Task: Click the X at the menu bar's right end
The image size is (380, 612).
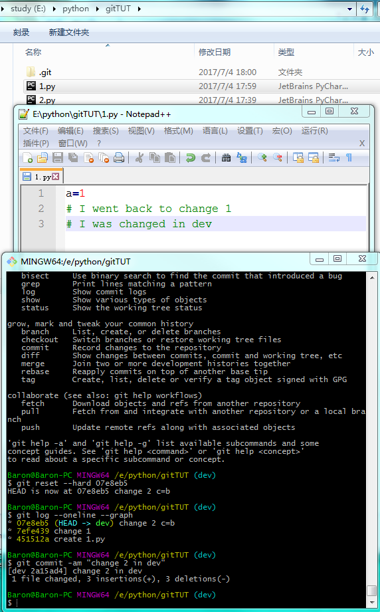Action: [x=362, y=144]
